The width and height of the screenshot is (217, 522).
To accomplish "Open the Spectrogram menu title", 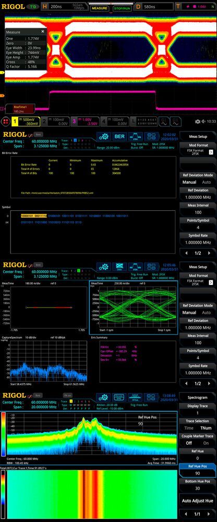I will 198,397.
